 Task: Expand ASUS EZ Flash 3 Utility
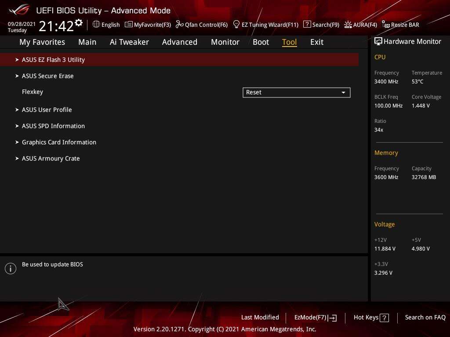coord(53,60)
